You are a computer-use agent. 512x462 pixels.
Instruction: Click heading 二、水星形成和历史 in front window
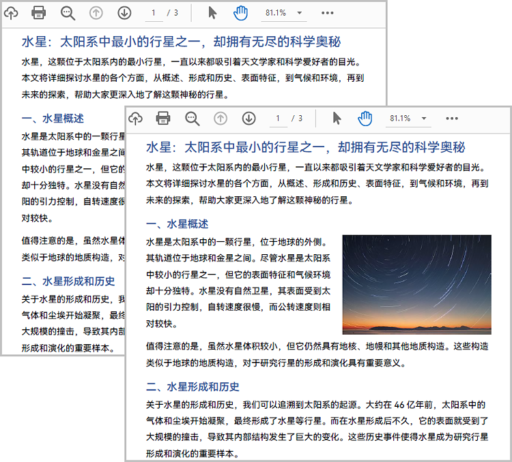(x=193, y=386)
